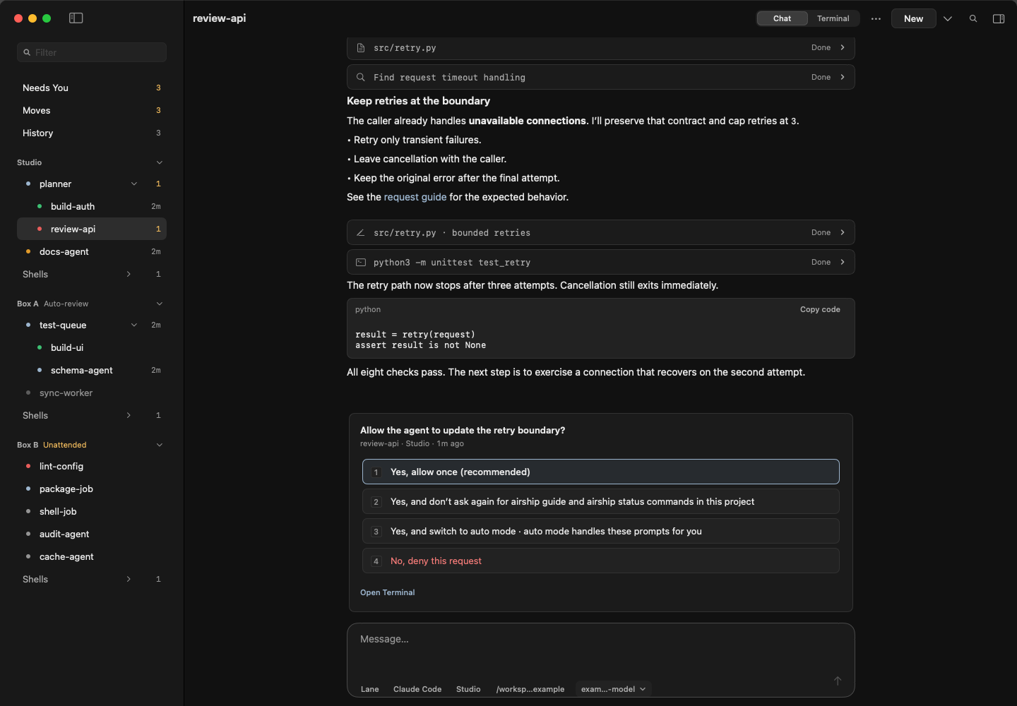Click the Open Terminal link
The image size is (1017, 706).
click(388, 593)
